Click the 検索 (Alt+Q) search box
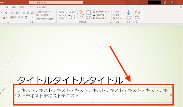This screenshot has width=183, height=107. (x=56, y=2)
